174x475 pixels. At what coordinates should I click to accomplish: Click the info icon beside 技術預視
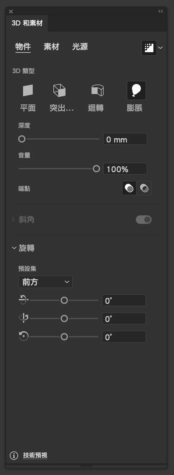point(14,455)
